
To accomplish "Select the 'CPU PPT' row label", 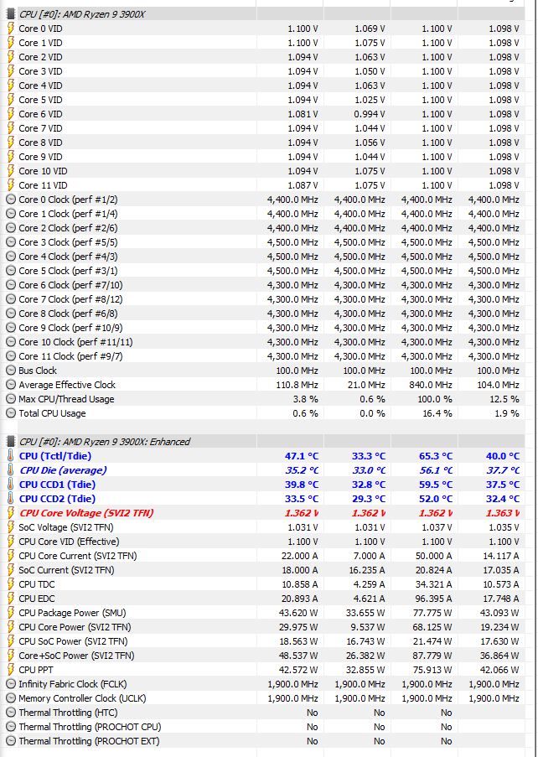I will click(x=36, y=670).
